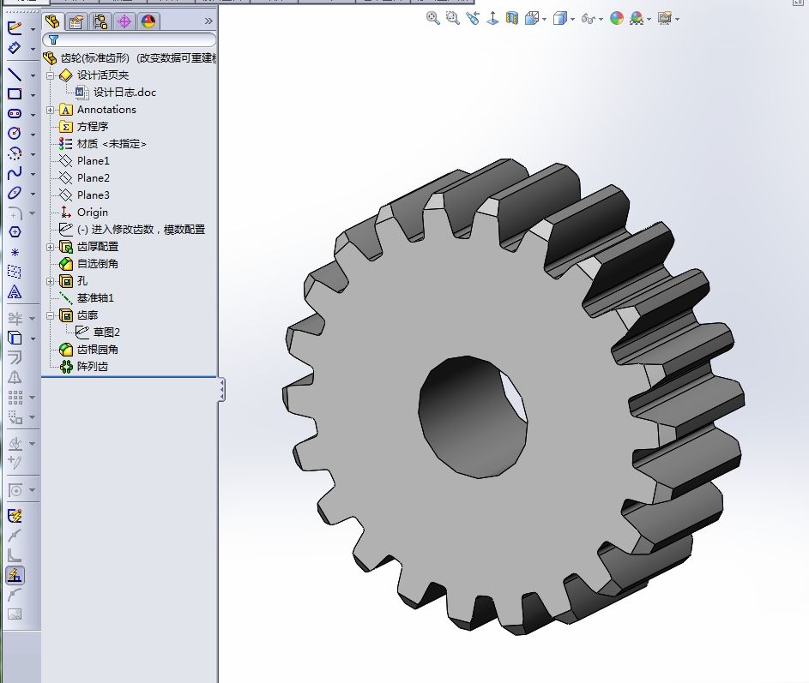Collapse the 设计活页夹 folder
809x683 pixels.
50,75
